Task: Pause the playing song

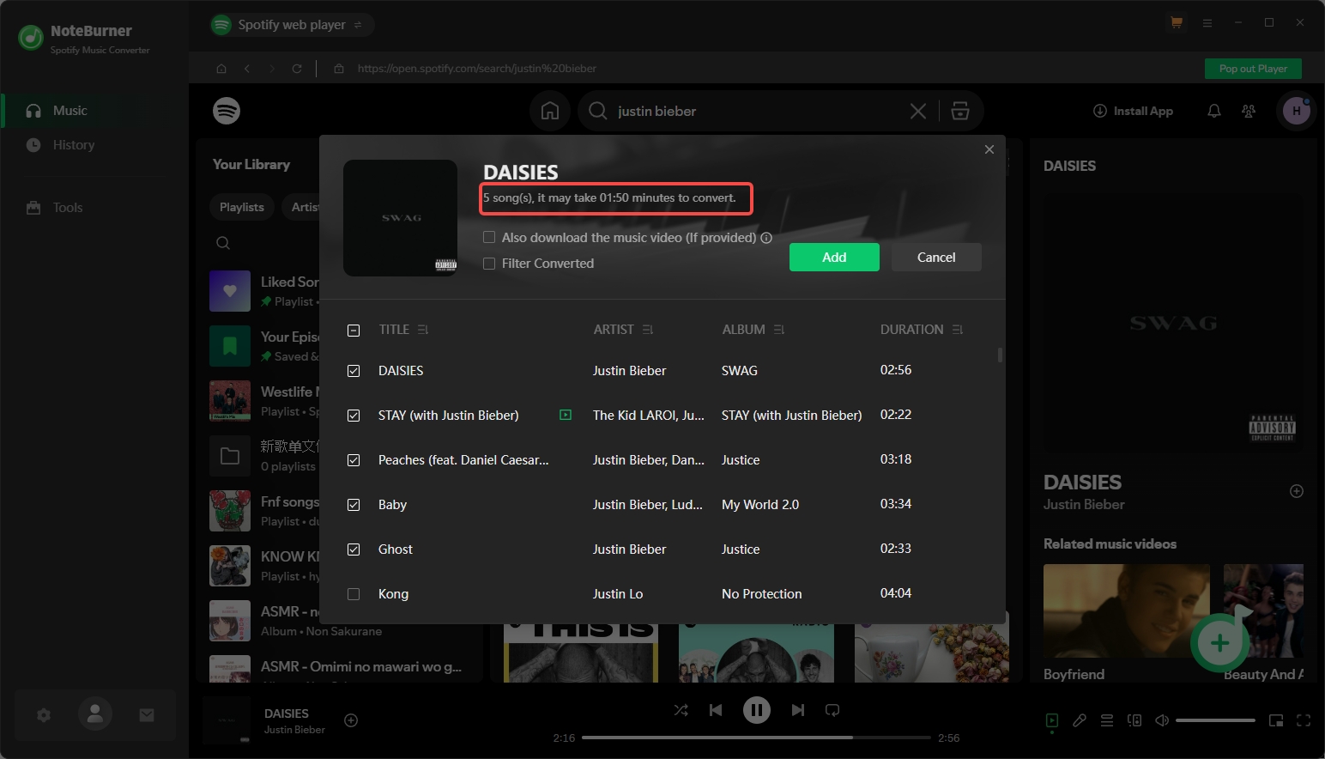Action: (756, 710)
